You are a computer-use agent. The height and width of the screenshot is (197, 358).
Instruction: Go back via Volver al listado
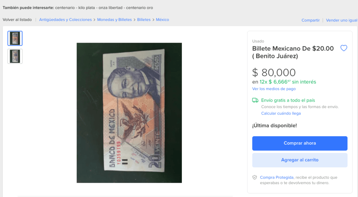17,20
